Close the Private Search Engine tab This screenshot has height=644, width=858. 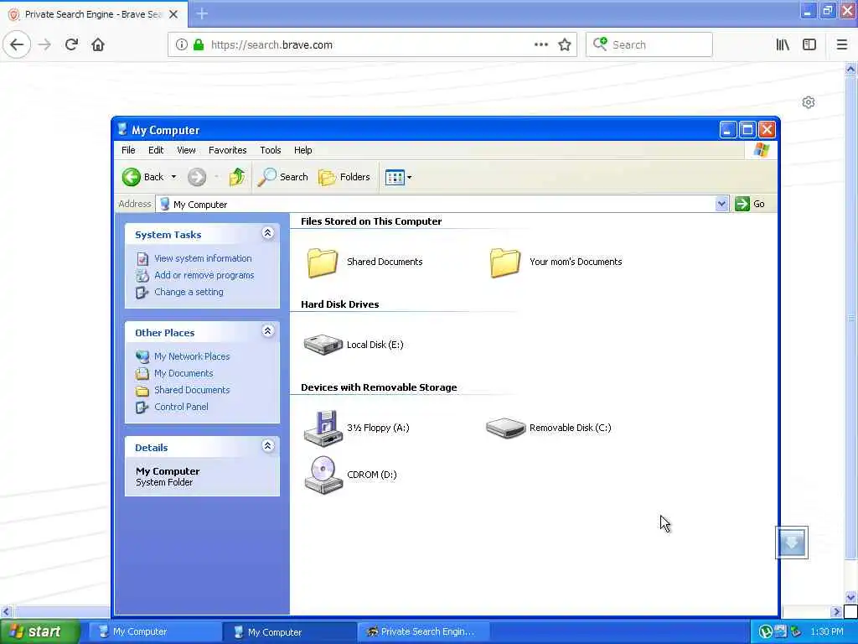(x=173, y=14)
